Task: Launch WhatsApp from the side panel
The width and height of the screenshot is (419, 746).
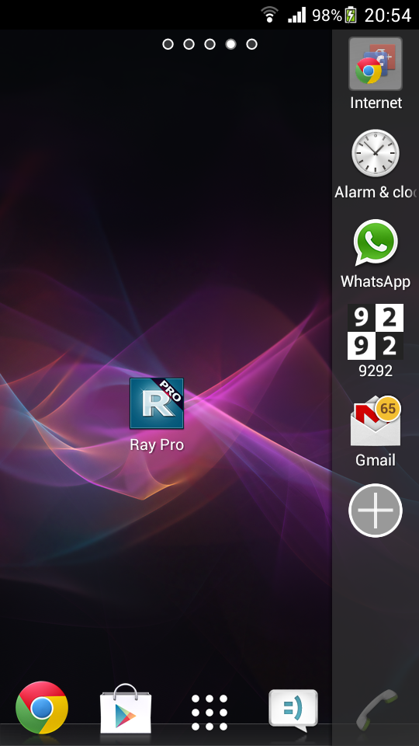Action: (x=376, y=242)
